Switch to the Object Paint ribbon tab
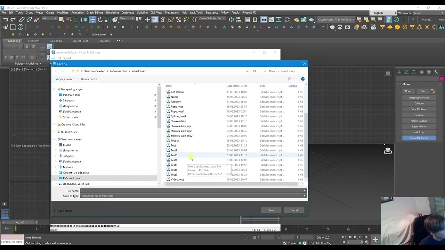Image resolution: width=445 pixels, height=250 pixels. 80,41
